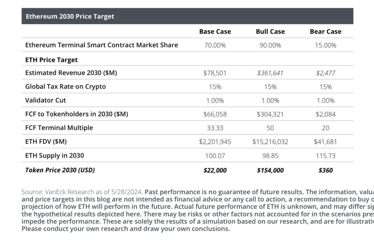Select the ETH Supply in 2030 label

(x=55, y=155)
